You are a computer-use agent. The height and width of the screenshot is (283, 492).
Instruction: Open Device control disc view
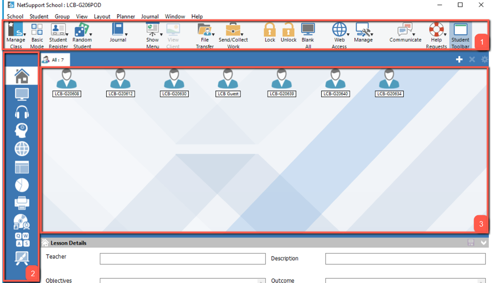[x=22, y=222]
